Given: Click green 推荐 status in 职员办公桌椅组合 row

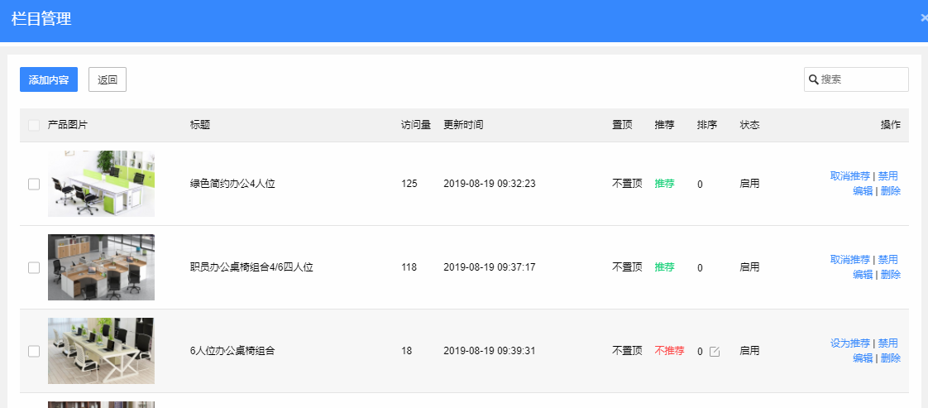Looking at the screenshot, I should point(664,267).
